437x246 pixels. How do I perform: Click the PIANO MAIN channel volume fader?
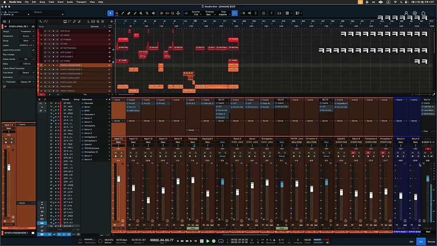pos(193,180)
